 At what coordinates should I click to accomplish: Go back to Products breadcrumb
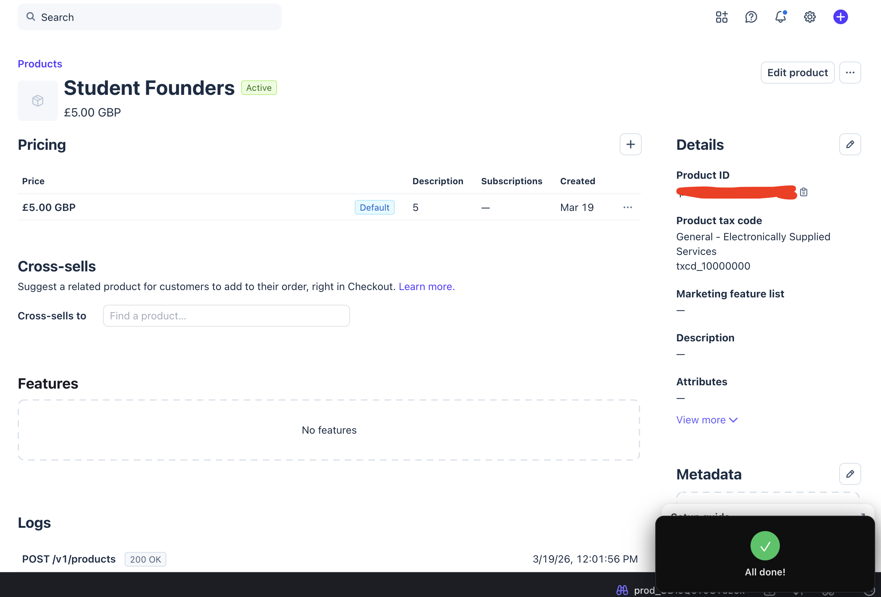40,64
